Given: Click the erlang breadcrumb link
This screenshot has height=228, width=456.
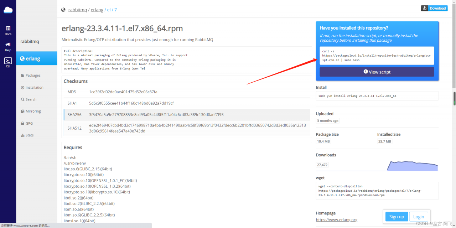Looking at the screenshot, I should coord(97,10).
